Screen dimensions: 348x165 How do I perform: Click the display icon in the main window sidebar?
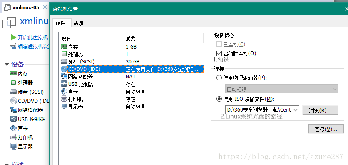[x=14, y=146]
